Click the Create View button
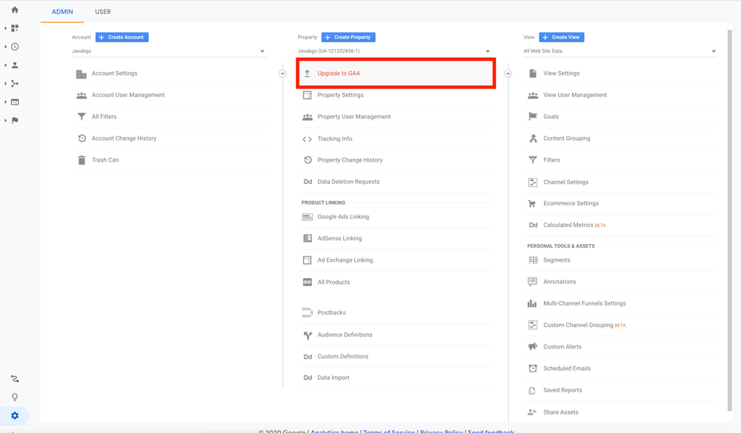This screenshot has width=741, height=433. [562, 37]
